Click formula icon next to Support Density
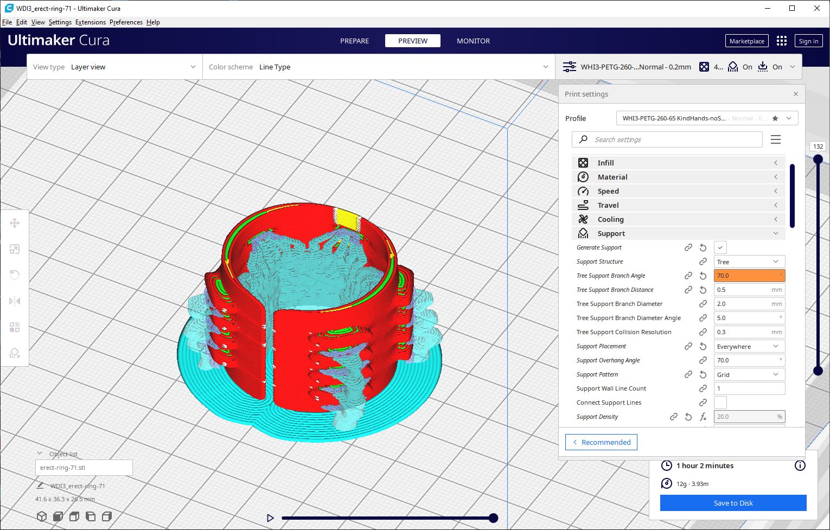830x530 pixels. click(x=703, y=417)
